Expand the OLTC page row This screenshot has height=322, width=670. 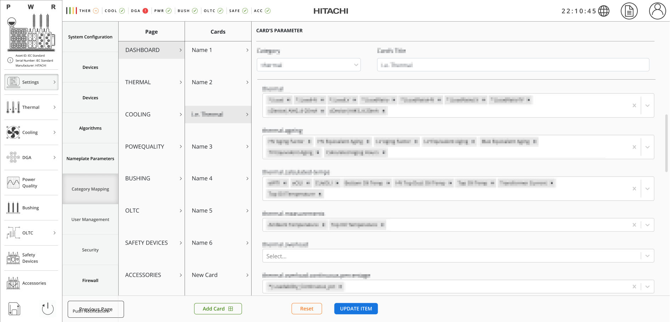point(152,211)
